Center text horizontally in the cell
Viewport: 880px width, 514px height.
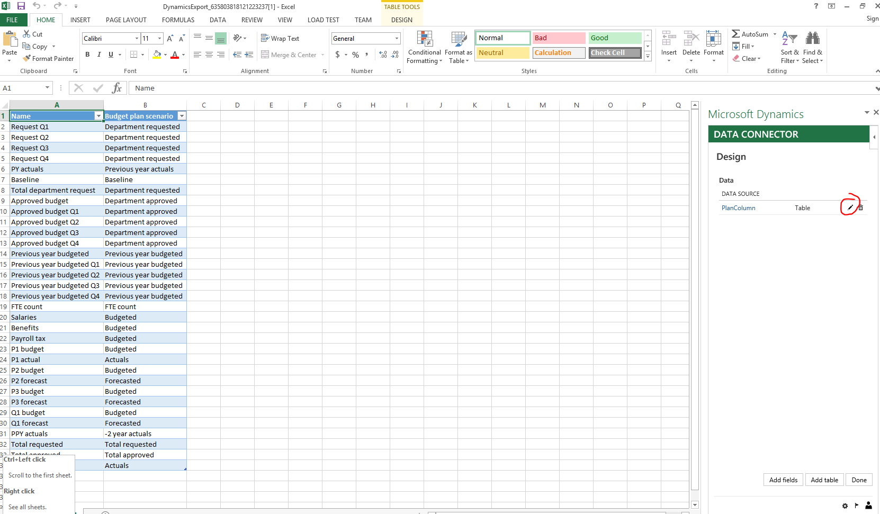209,55
